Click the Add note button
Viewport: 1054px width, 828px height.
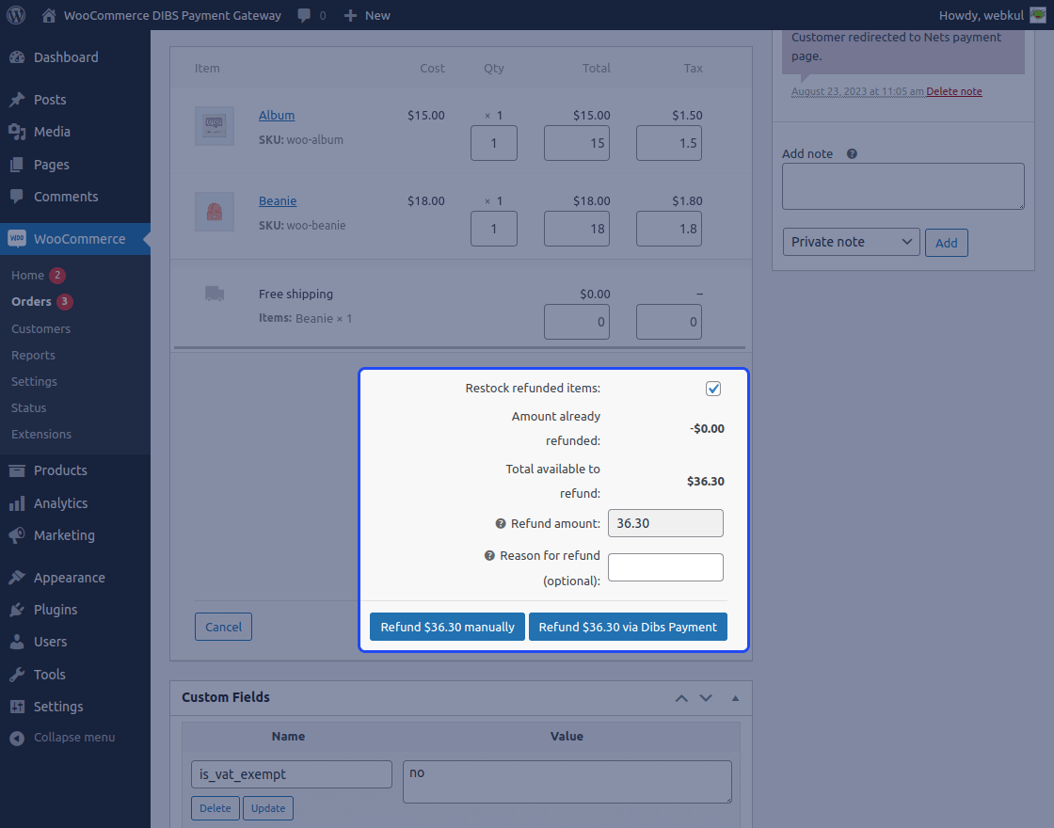click(947, 243)
